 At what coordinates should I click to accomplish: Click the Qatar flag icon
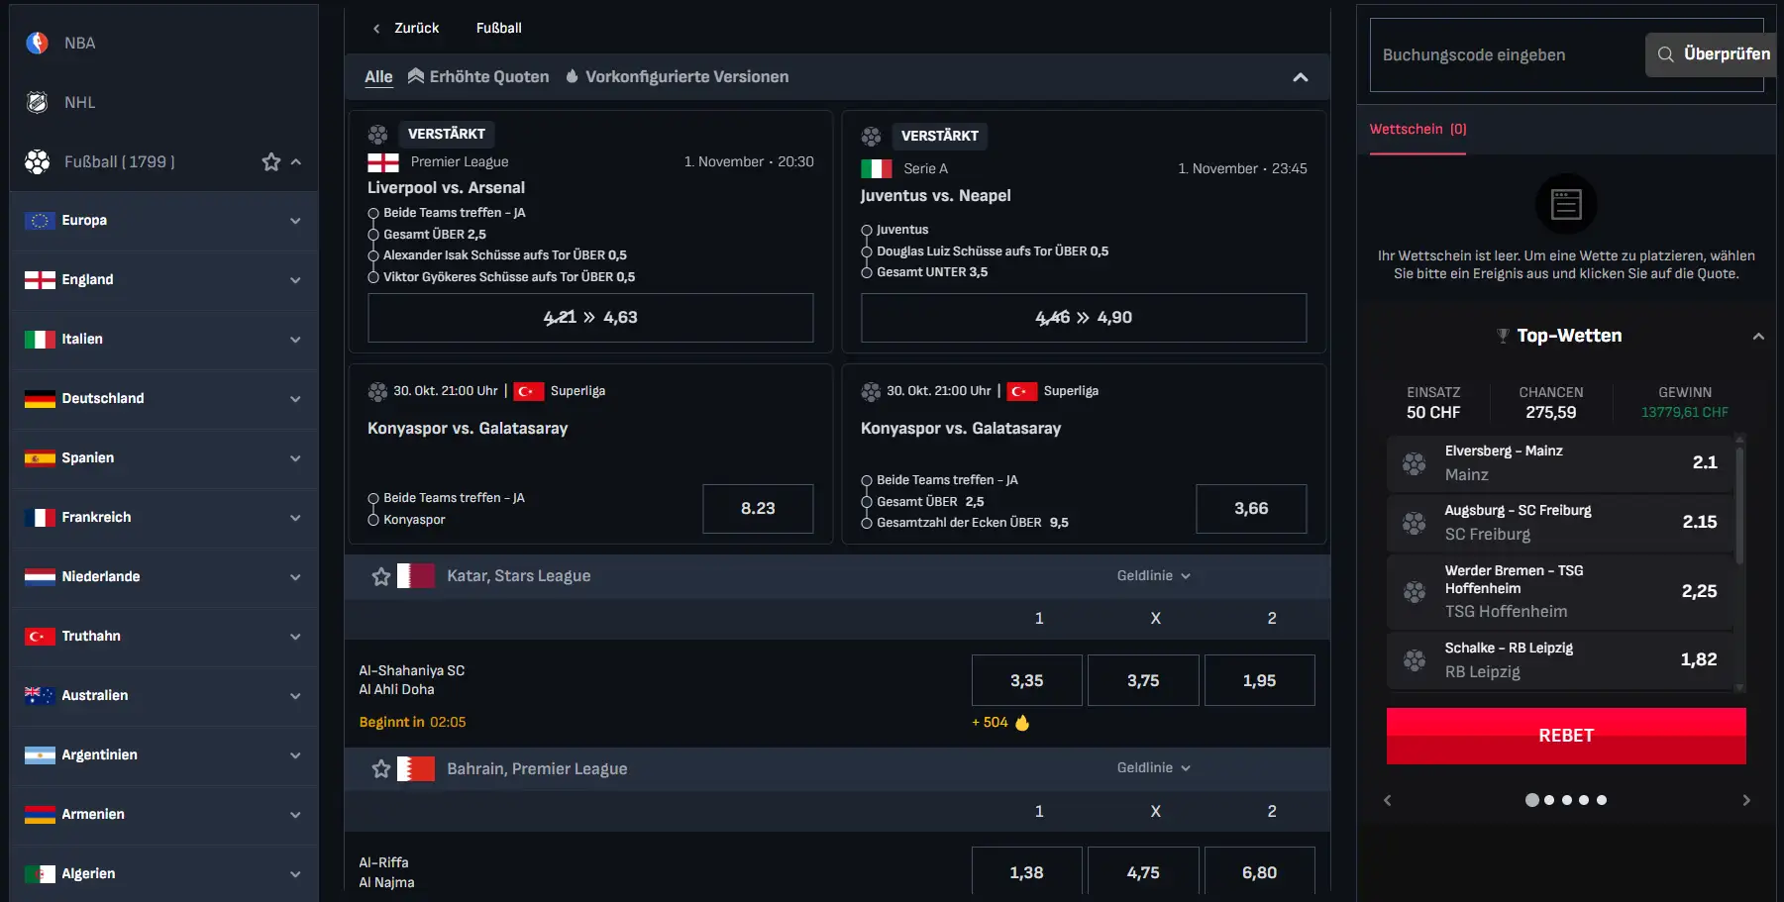click(416, 576)
